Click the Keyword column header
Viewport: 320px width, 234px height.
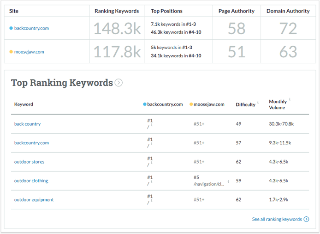click(x=24, y=105)
